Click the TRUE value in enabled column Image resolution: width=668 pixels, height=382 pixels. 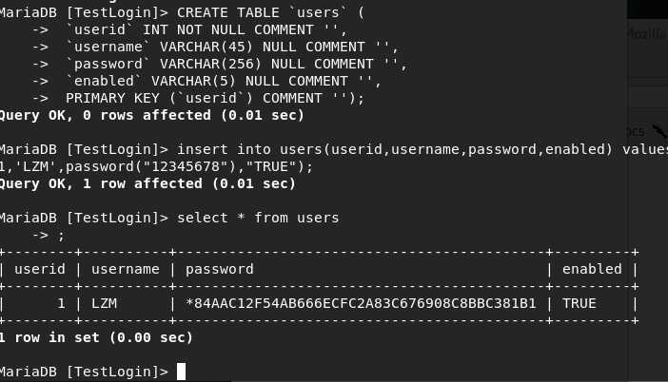pyautogui.click(x=579, y=304)
